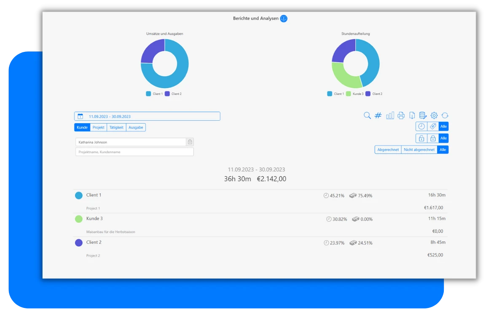Expand the Client 1 row
Image resolution: width=486 pixels, height=316 pixels.
94,195
